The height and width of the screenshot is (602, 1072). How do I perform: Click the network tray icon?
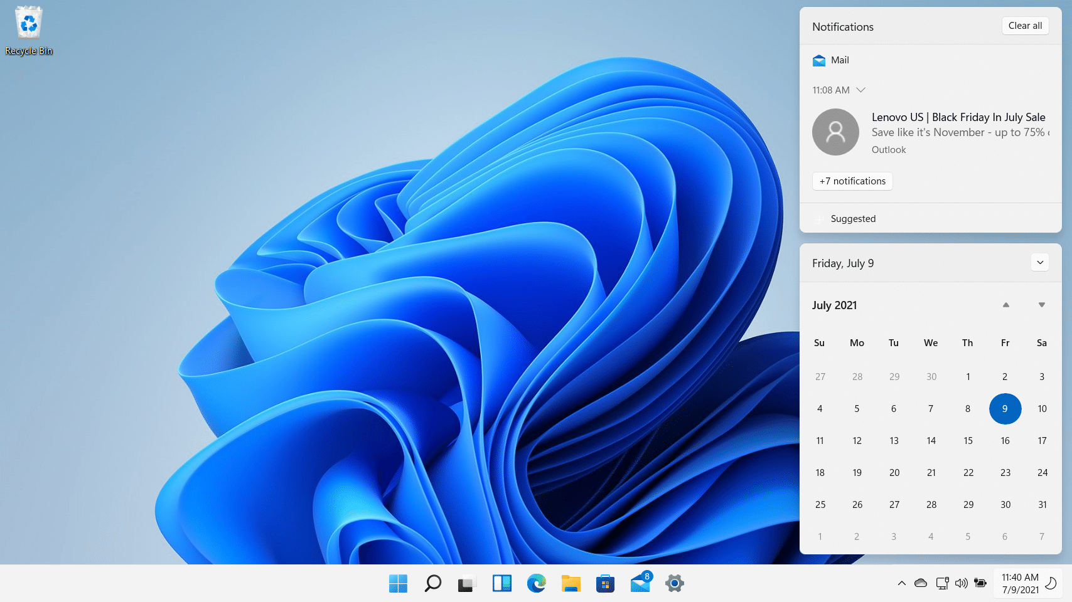pos(942,583)
